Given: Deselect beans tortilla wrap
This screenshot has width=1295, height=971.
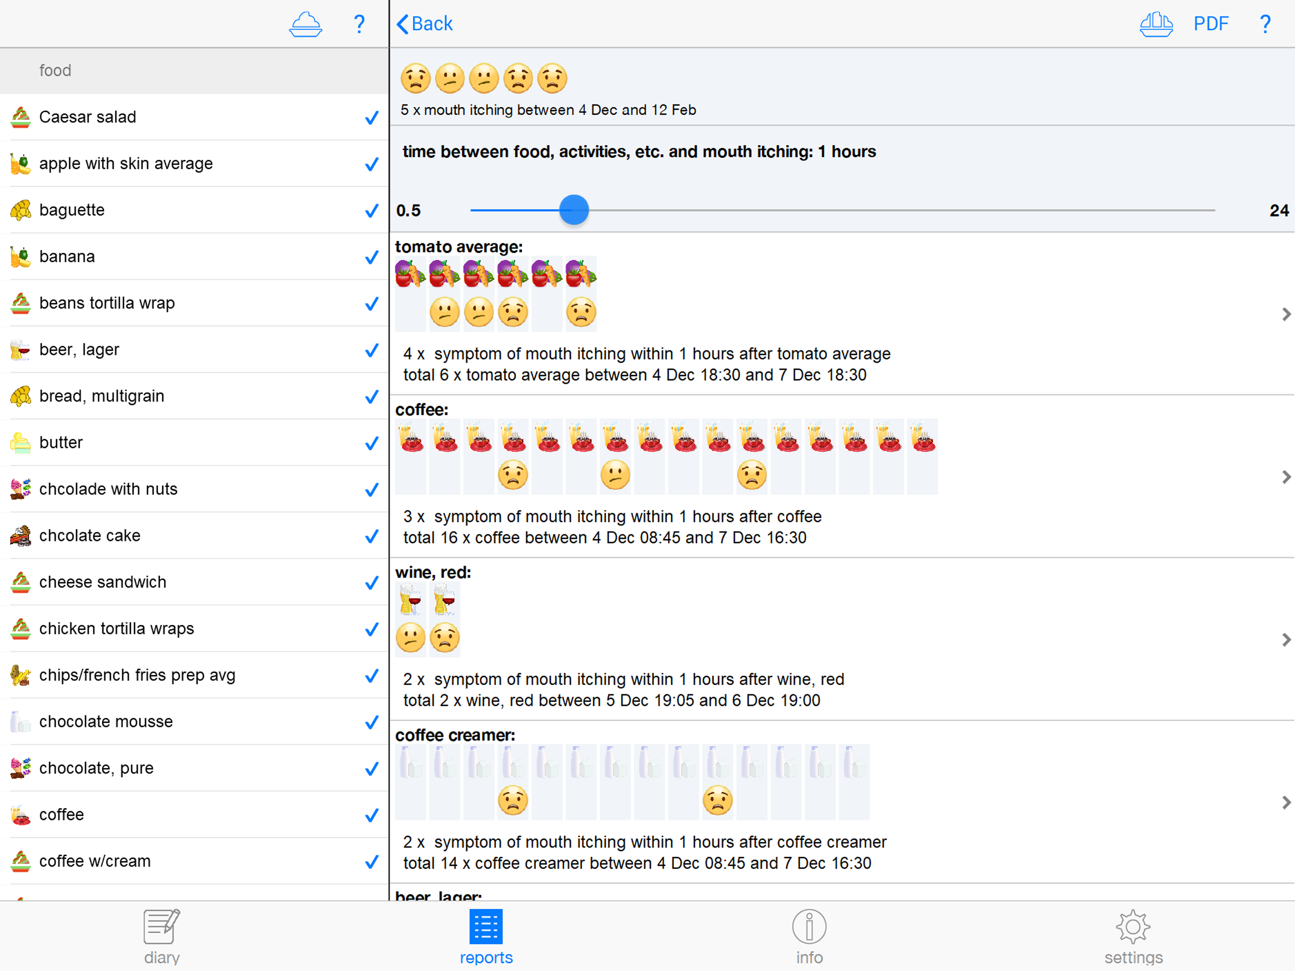Looking at the screenshot, I should tap(372, 303).
